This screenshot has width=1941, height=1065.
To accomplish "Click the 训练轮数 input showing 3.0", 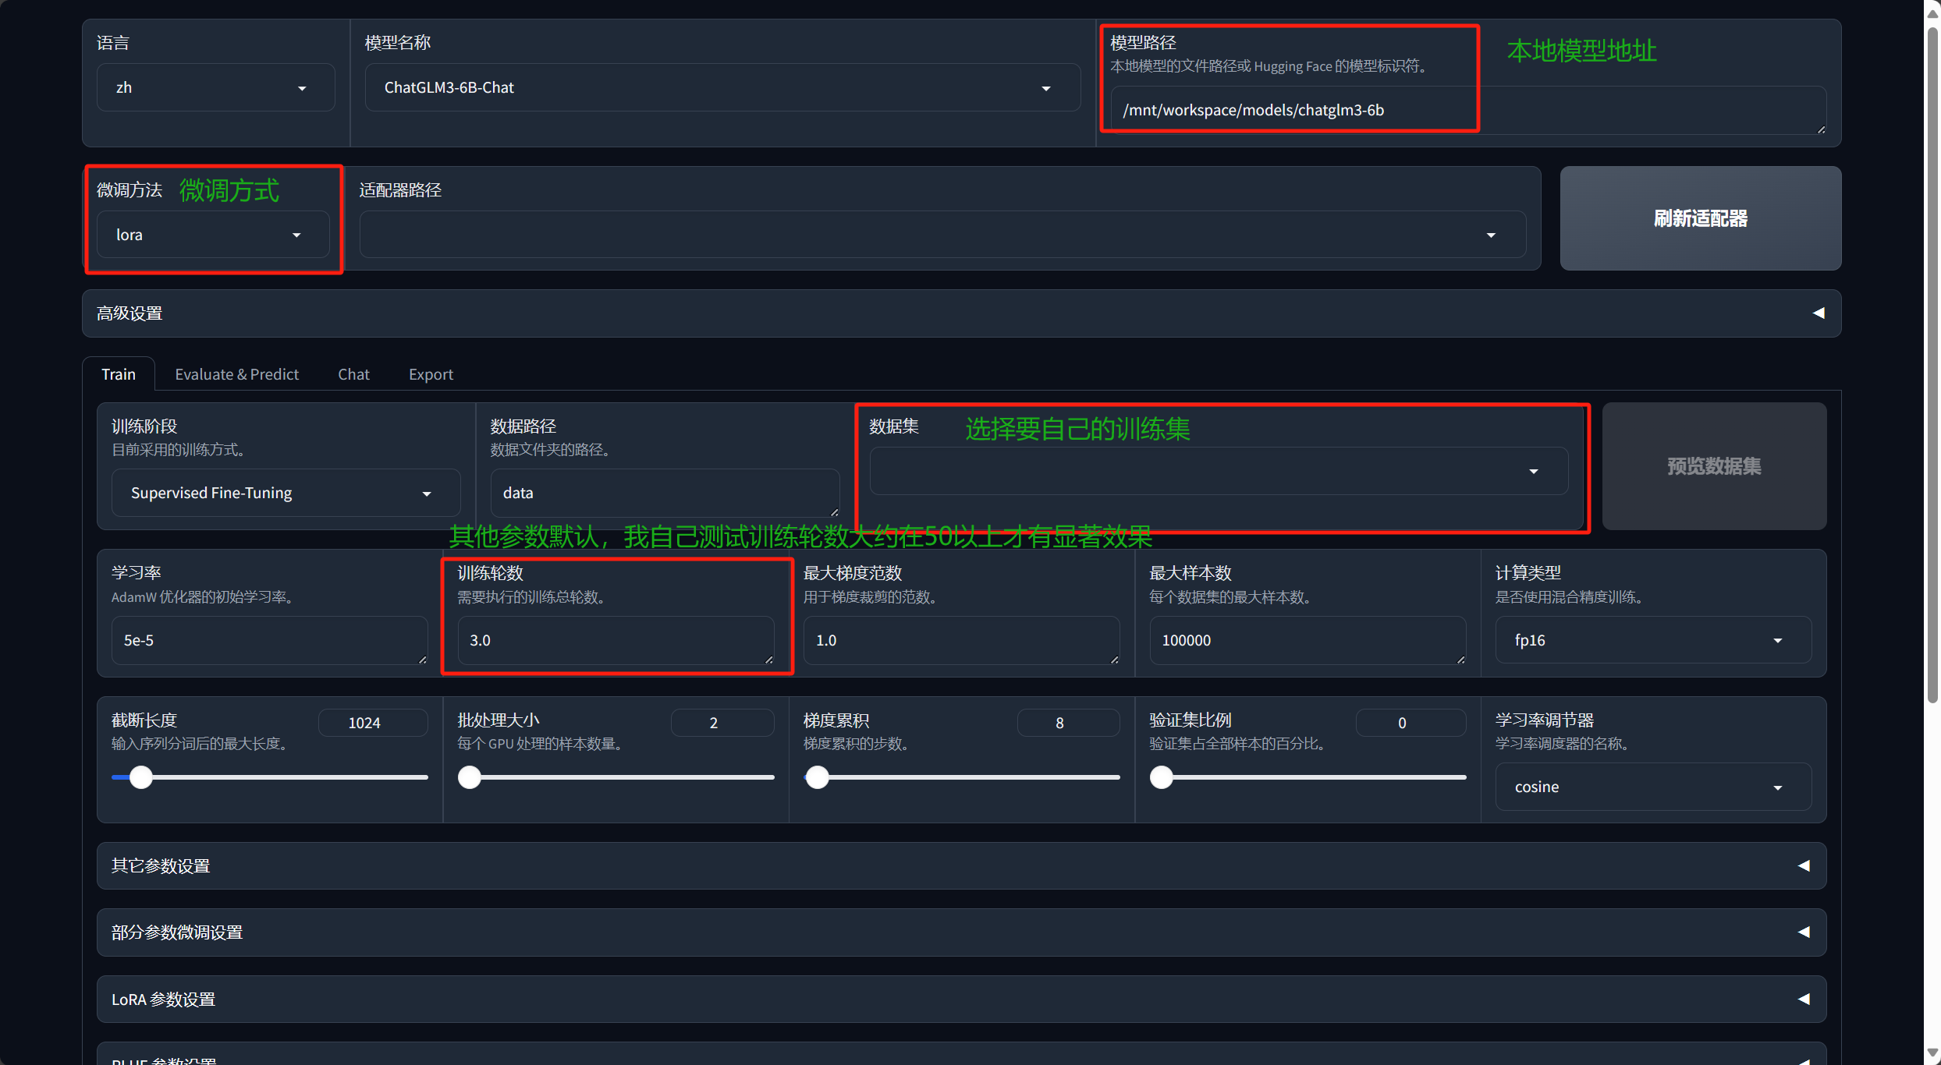I will (616, 640).
